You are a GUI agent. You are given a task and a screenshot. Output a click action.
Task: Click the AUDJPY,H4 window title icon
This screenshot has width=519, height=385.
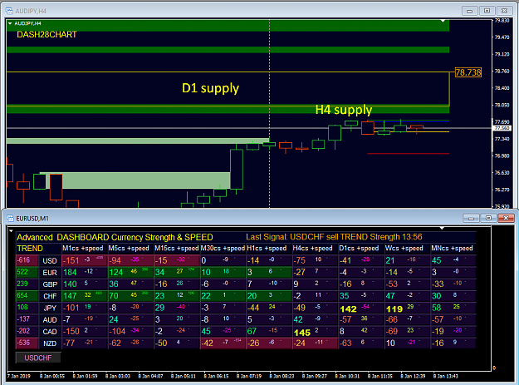[x=9, y=11]
